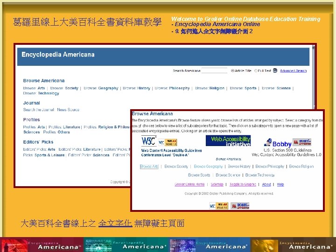
Task: Click the red Encyclopedia Americana banner thumbnail
Action: click(x=42, y=245)
